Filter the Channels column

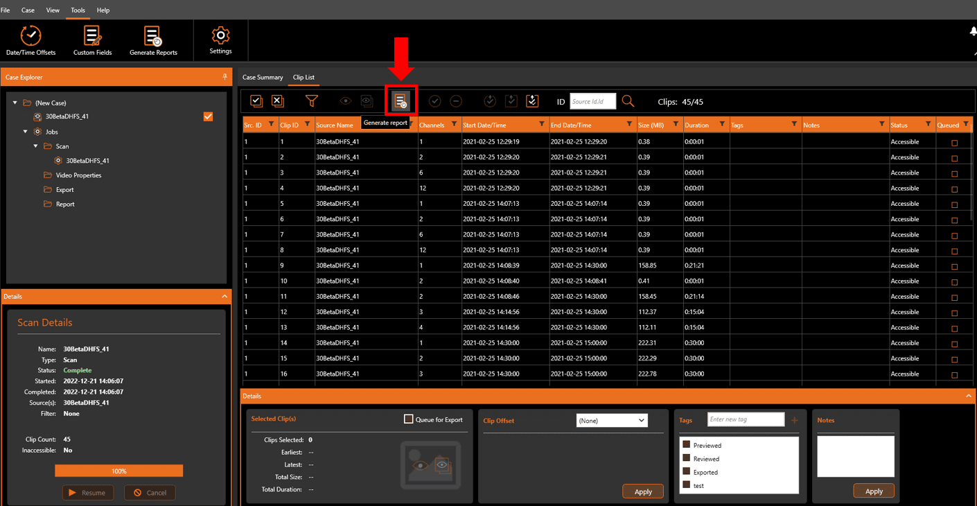click(454, 125)
